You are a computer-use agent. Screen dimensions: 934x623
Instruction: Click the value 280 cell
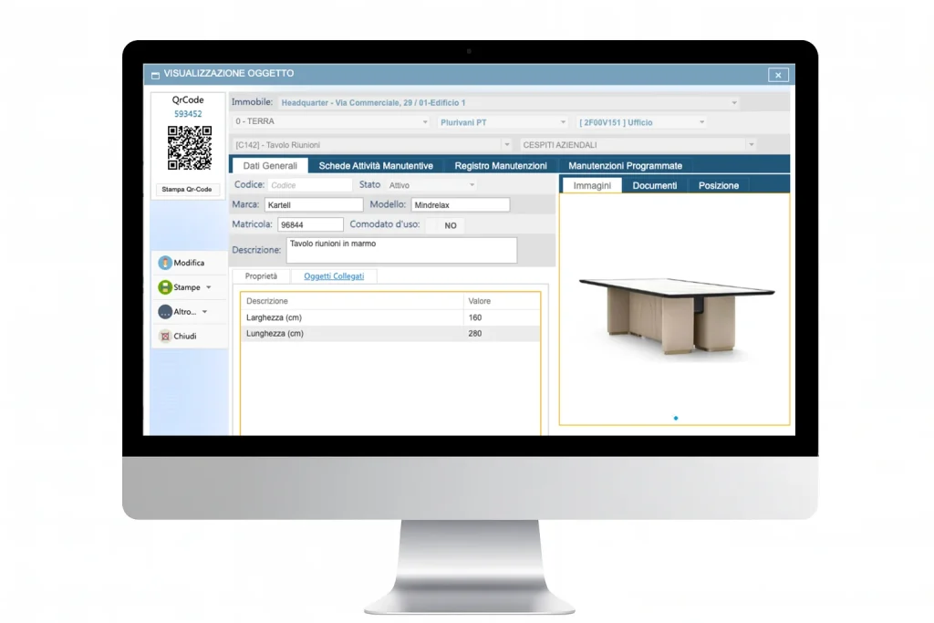click(501, 334)
